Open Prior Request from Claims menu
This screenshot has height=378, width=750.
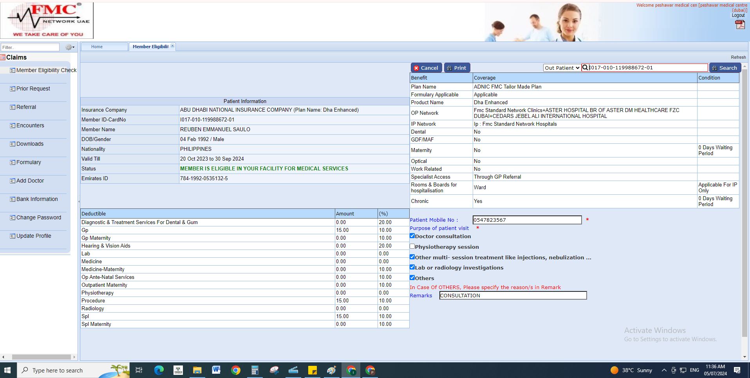point(33,89)
